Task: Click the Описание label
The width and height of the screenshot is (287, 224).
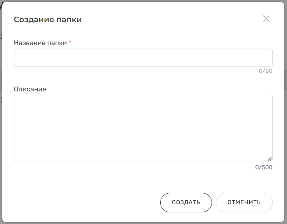Action: pyautogui.click(x=30, y=89)
